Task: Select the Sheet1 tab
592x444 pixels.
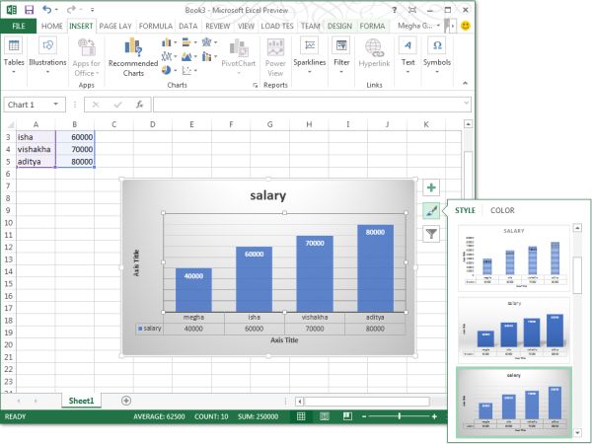Action: click(x=81, y=401)
